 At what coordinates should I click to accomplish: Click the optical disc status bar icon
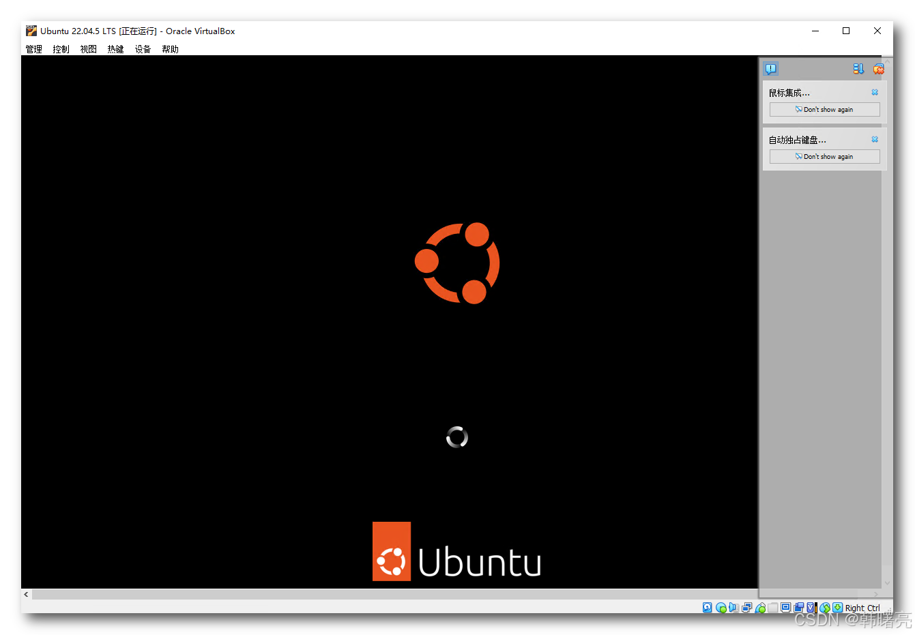pyautogui.click(x=721, y=608)
